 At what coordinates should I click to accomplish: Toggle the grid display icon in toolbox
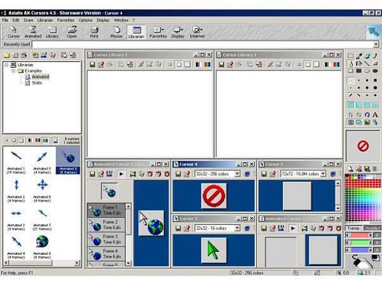[x=351, y=122]
